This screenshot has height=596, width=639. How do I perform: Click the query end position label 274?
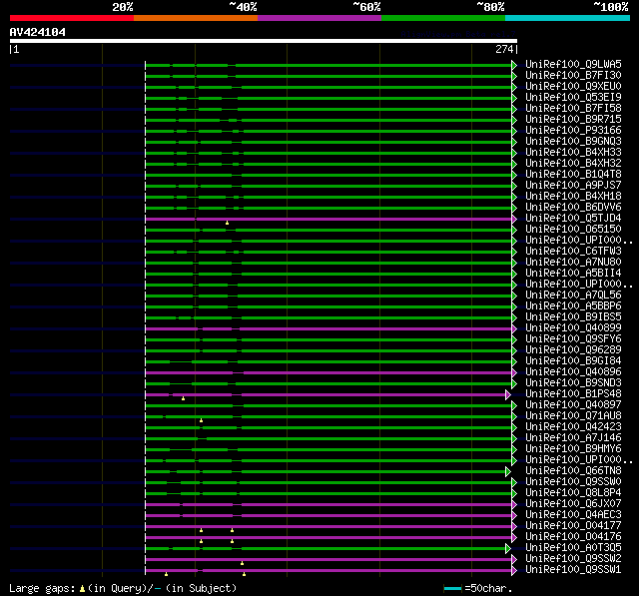point(504,49)
